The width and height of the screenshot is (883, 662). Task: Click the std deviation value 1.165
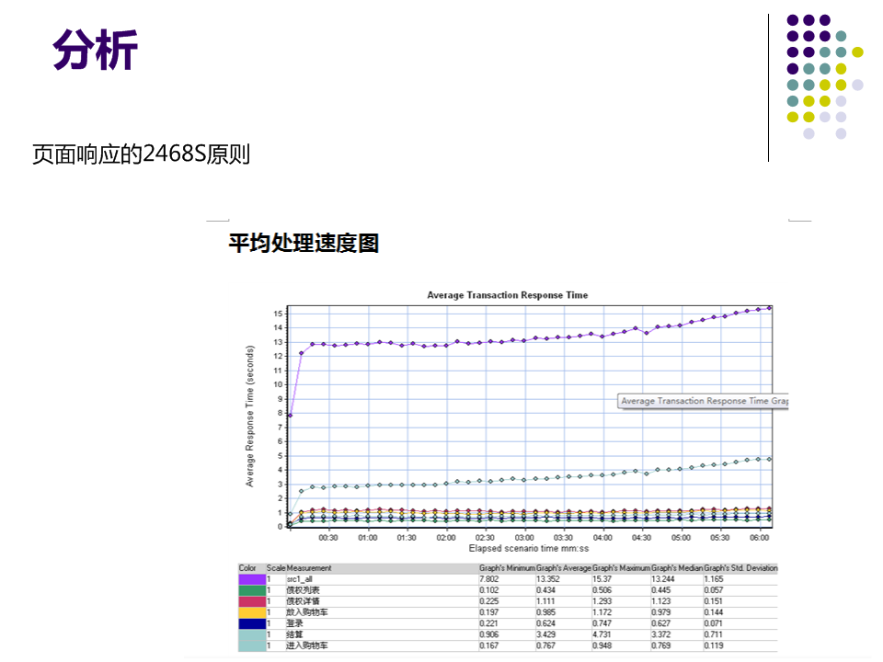(x=714, y=579)
